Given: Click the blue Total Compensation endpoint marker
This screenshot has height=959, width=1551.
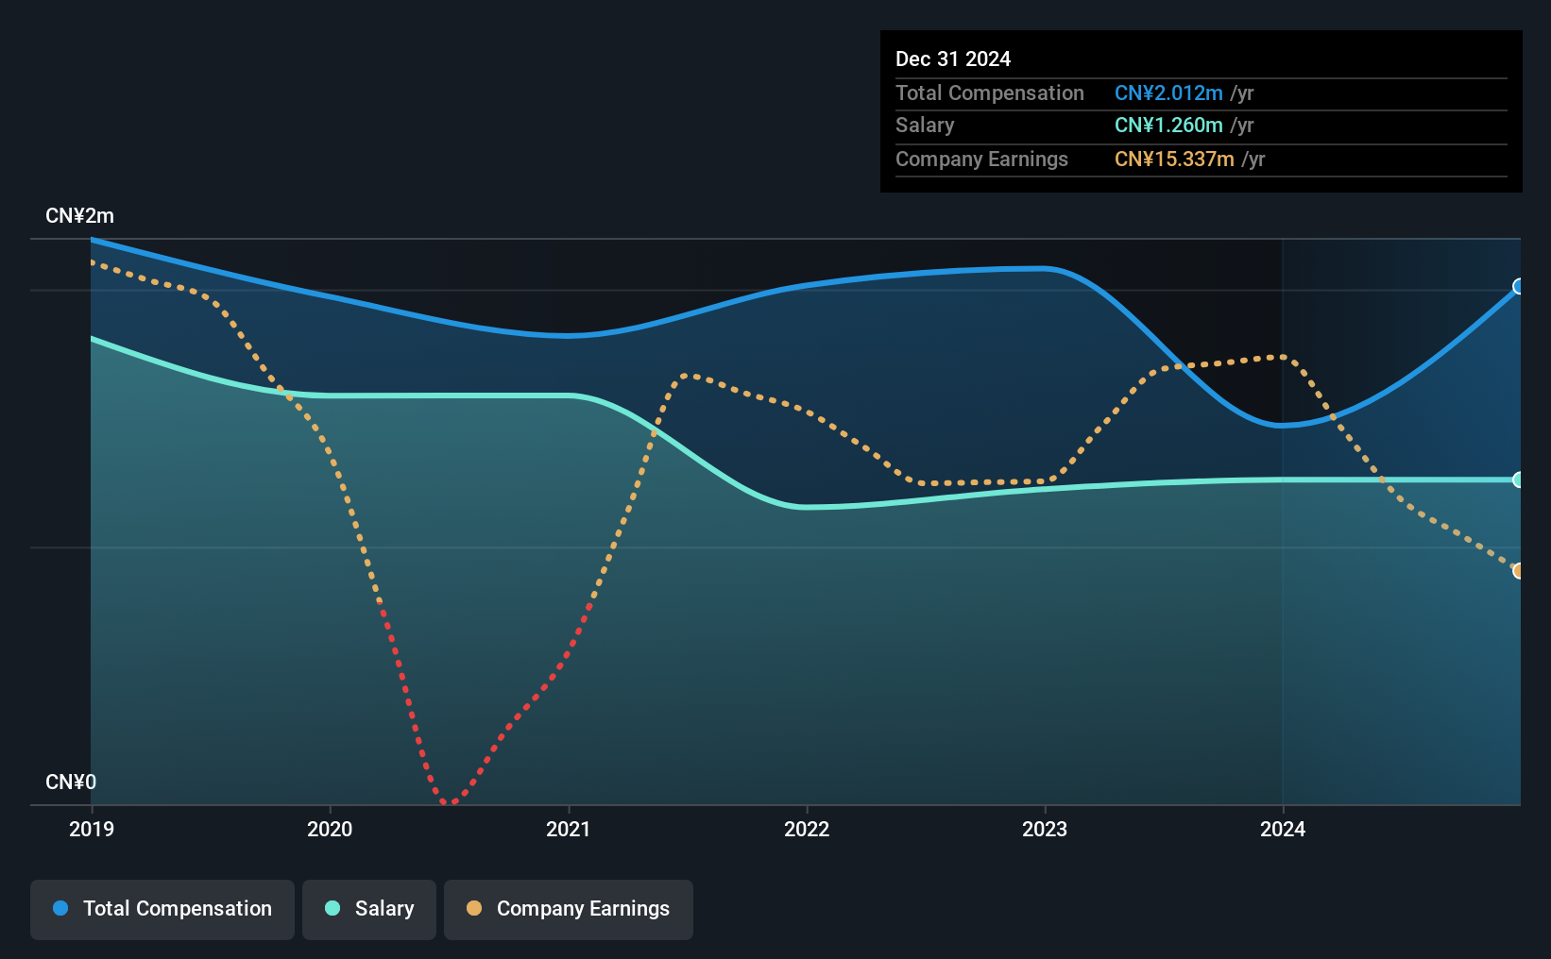Looking at the screenshot, I should (1519, 287).
